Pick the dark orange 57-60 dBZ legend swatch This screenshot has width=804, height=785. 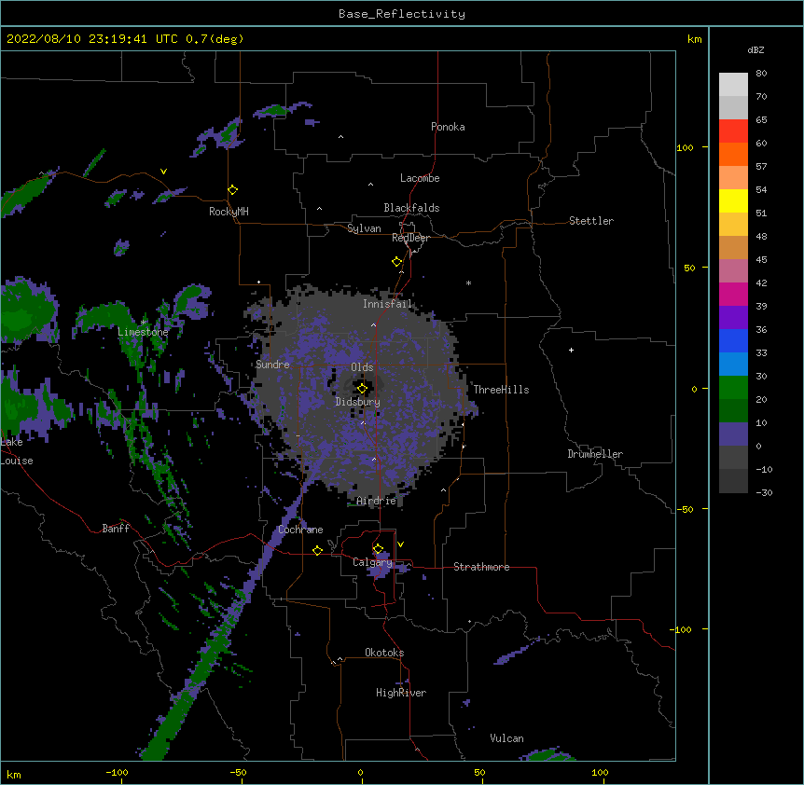(x=733, y=154)
